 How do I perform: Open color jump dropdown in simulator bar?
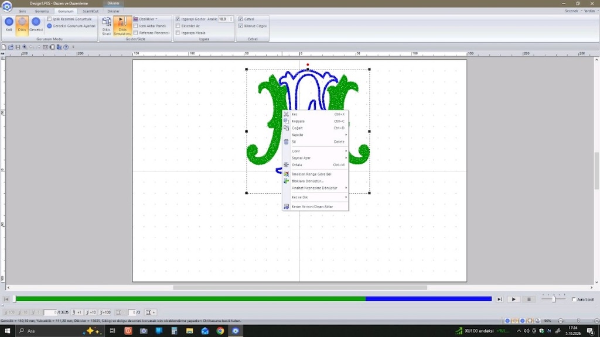click(x=150, y=312)
